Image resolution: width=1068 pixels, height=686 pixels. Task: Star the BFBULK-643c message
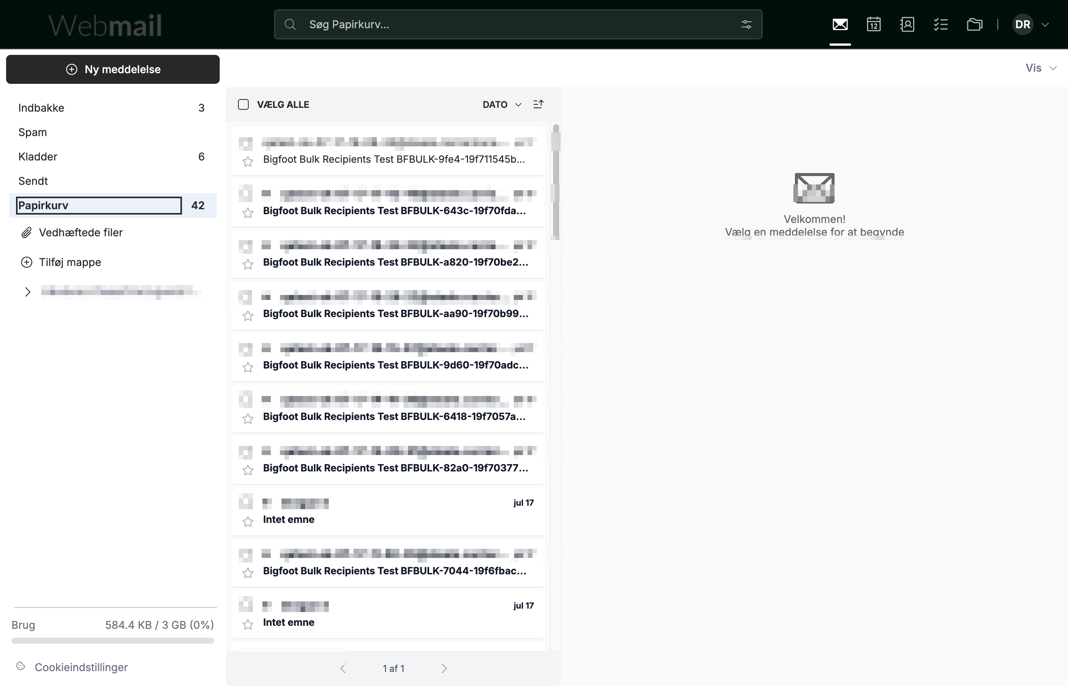248,213
